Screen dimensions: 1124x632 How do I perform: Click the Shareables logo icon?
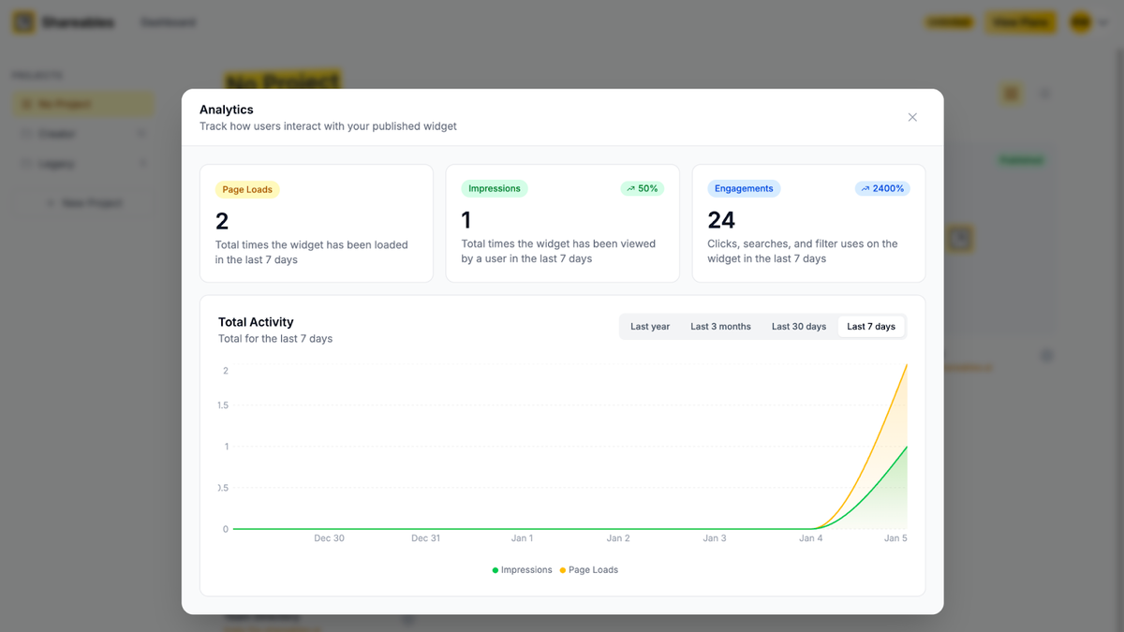23,22
